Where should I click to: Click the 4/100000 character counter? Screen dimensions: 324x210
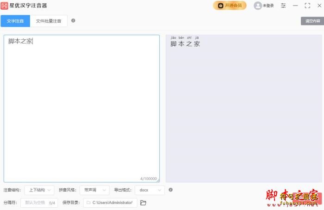click(149, 179)
